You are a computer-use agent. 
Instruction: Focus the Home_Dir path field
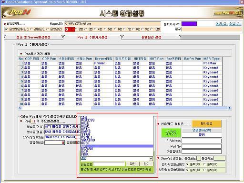coord(112,24)
